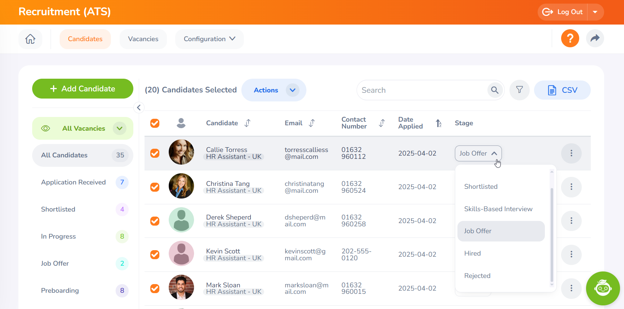Click the Add Candidate button
Viewport: 624px width, 309px height.
83,89
